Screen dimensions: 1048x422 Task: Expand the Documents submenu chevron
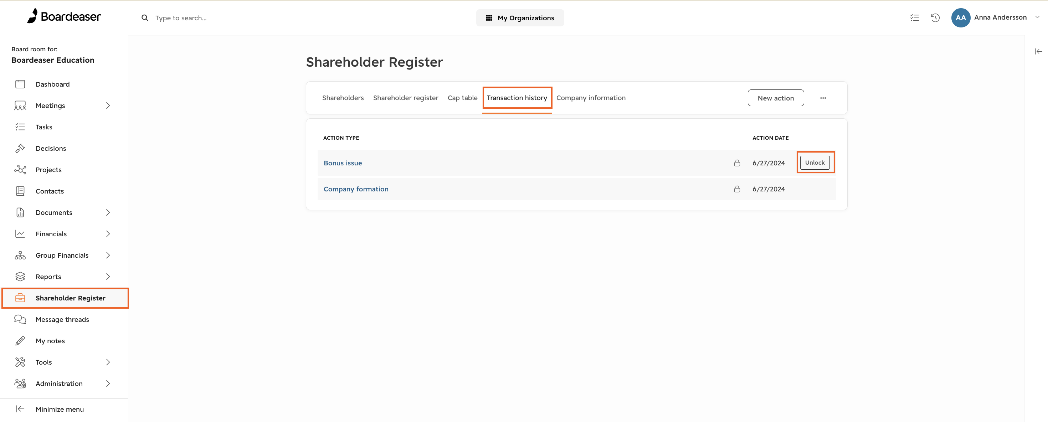point(108,212)
